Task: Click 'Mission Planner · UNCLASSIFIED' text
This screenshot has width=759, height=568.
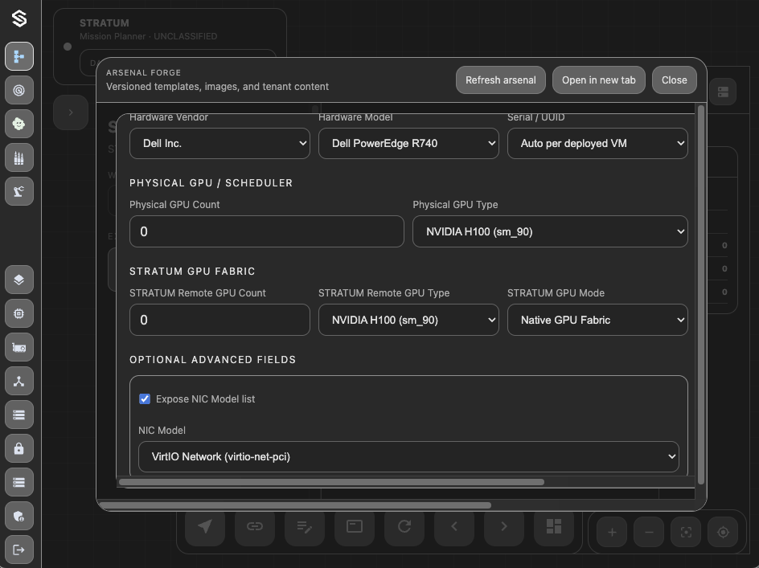Action: pos(148,36)
